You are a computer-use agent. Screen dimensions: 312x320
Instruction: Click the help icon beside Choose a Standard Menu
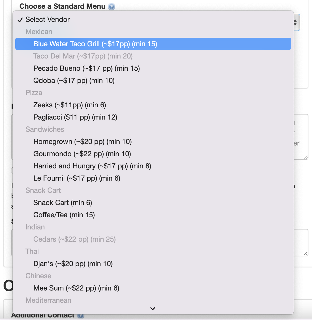[111, 6]
